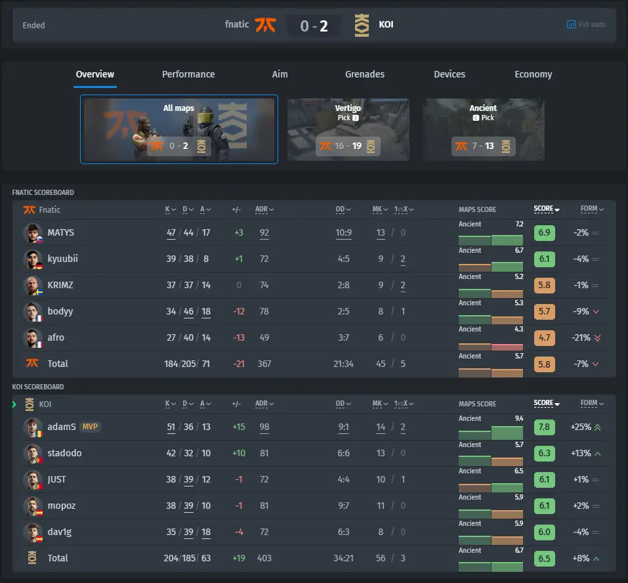The height and width of the screenshot is (583, 628).
Task: Open the Full stats link
Action: click(x=586, y=24)
